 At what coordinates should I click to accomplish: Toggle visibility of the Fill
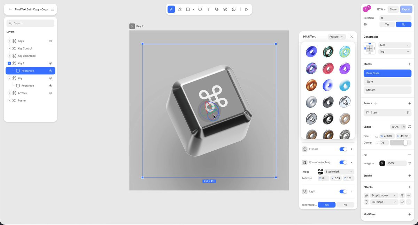tap(410, 163)
